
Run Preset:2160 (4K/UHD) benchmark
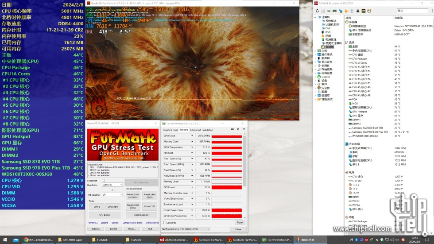coord(133,196)
